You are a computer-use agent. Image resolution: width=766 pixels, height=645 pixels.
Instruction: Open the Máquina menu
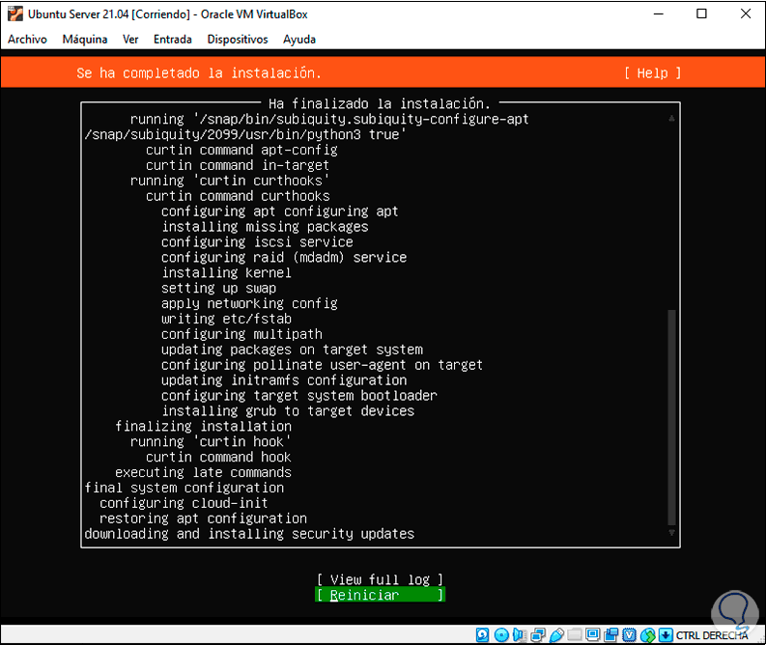pos(84,39)
